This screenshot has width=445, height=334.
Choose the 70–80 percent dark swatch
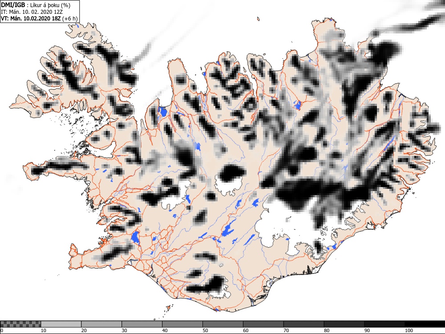303,324
